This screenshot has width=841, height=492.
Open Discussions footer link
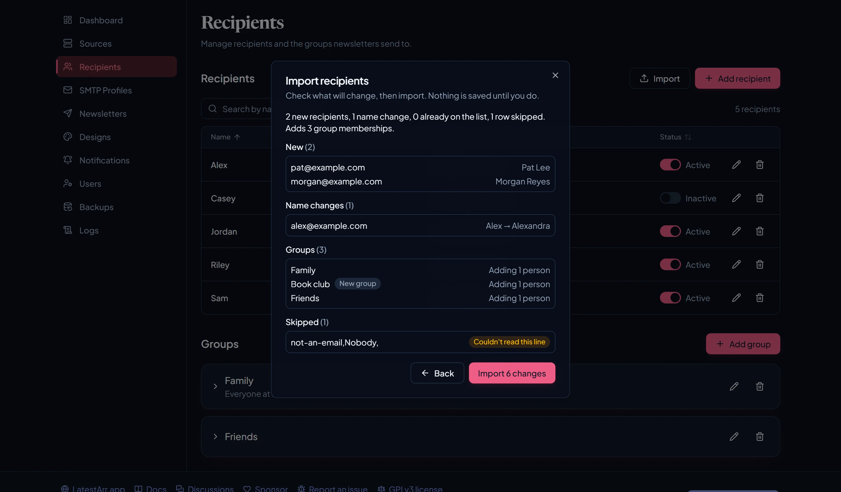point(205,489)
